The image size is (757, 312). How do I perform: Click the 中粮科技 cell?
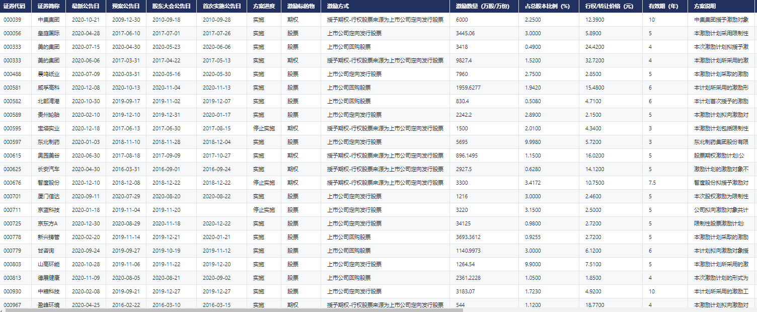pos(49,291)
